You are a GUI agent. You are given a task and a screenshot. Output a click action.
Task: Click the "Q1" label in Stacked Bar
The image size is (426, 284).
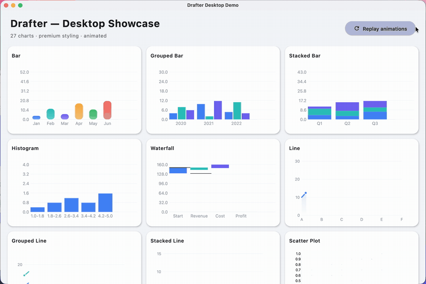click(x=319, y=124)
